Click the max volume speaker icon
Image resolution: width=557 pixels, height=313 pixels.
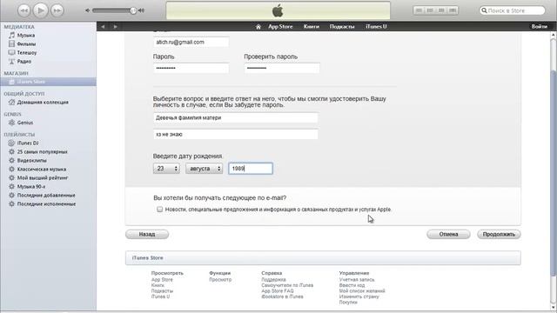click(x=141, y=10)
